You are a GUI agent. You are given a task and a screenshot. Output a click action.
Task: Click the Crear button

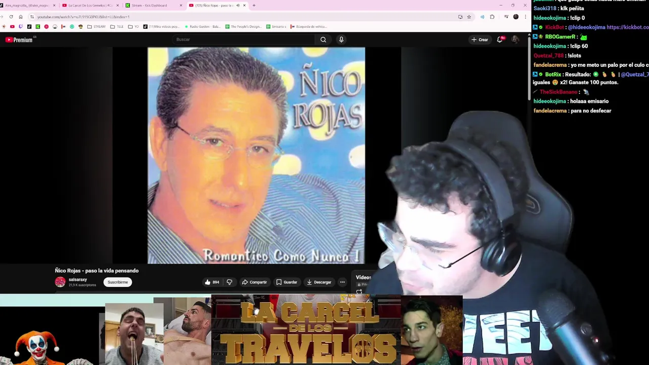click(x=480, y=40)
